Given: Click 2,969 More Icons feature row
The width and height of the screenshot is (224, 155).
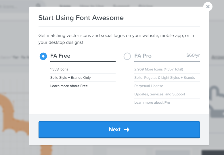Looking at the screenshot, I should click(x=167, y=69).
